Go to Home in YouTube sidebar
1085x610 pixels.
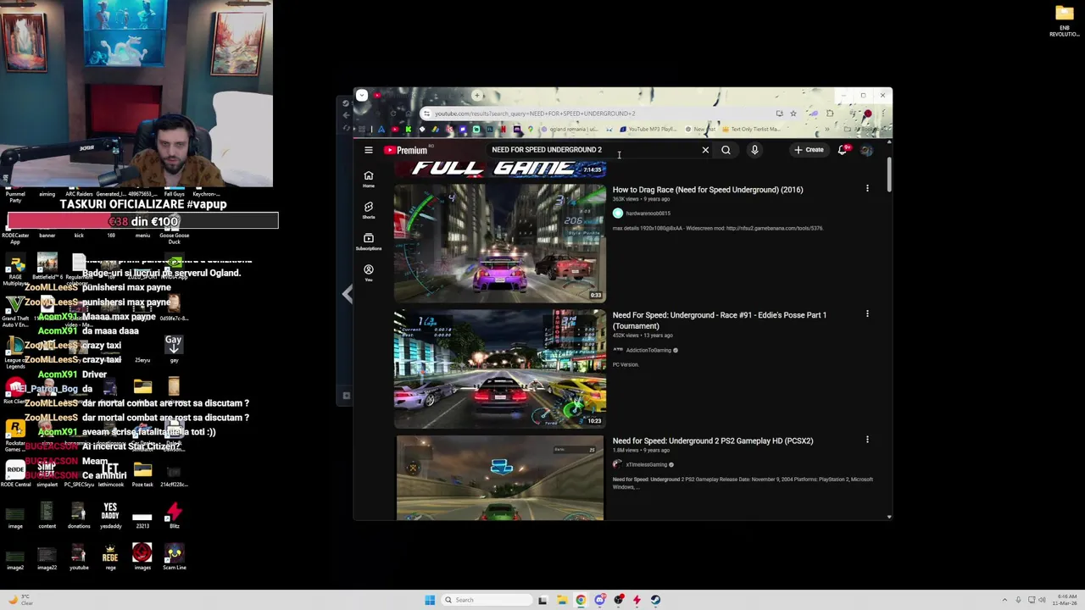pos(369,179)
